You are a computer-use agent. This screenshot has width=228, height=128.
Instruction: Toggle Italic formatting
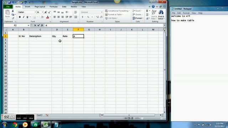pos(24,17)
